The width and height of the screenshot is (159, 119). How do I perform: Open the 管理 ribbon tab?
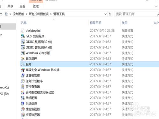pyautogui.click(x=36, y=6)
